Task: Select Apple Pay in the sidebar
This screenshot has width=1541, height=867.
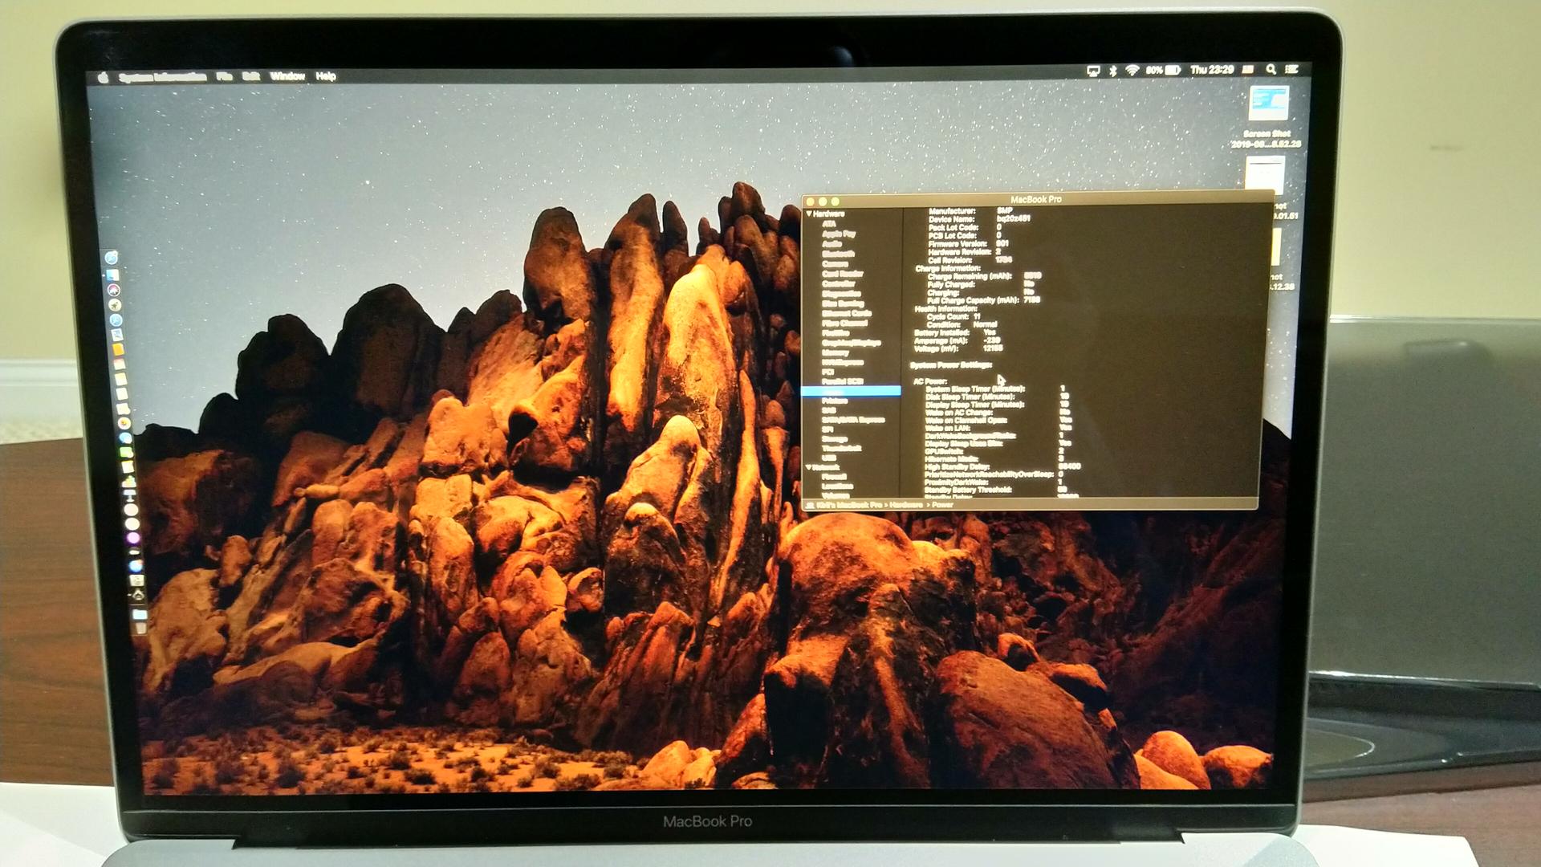Action: coord(839,234)
